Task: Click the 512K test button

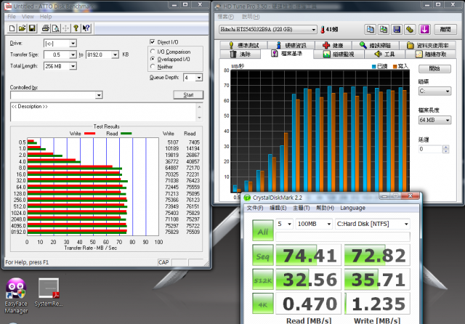Action: point(263,279)
